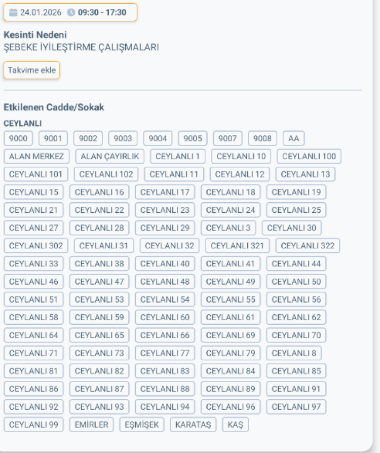Select the CEYLANLI 100 street tag
Viewport: 380px width, 453px height.
309,156
